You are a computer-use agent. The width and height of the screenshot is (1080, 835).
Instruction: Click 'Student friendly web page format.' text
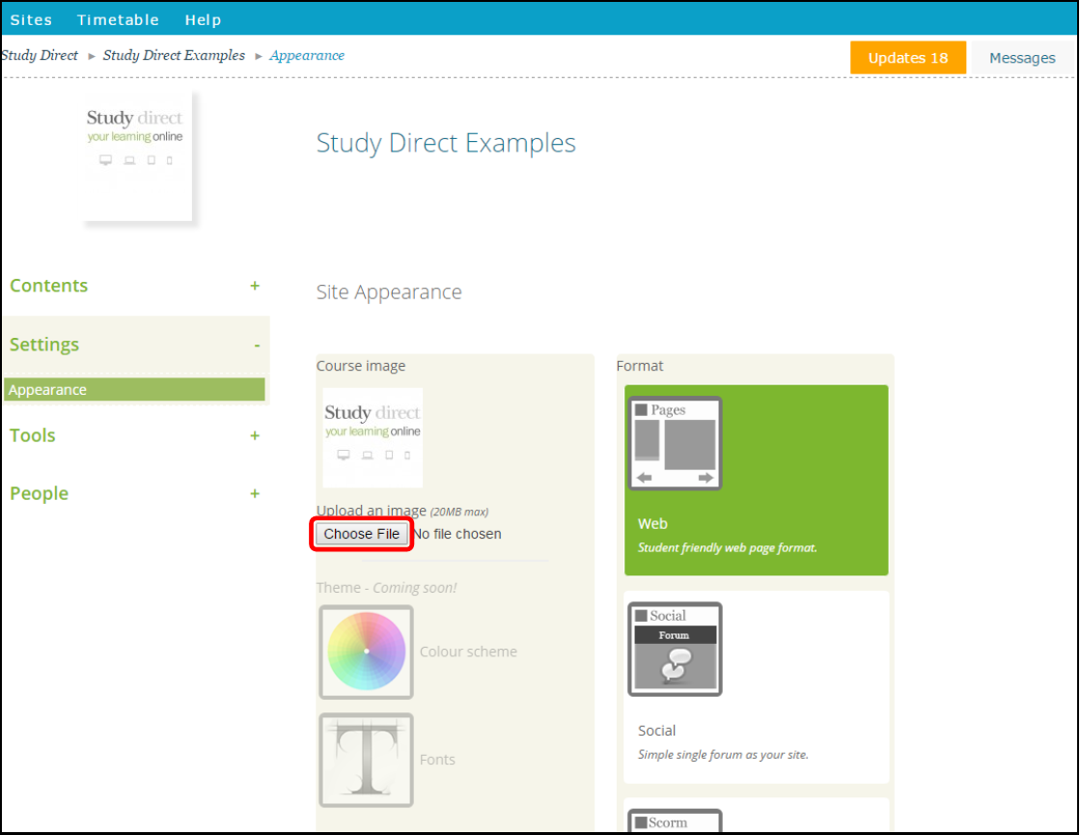[x=728, y=547]
